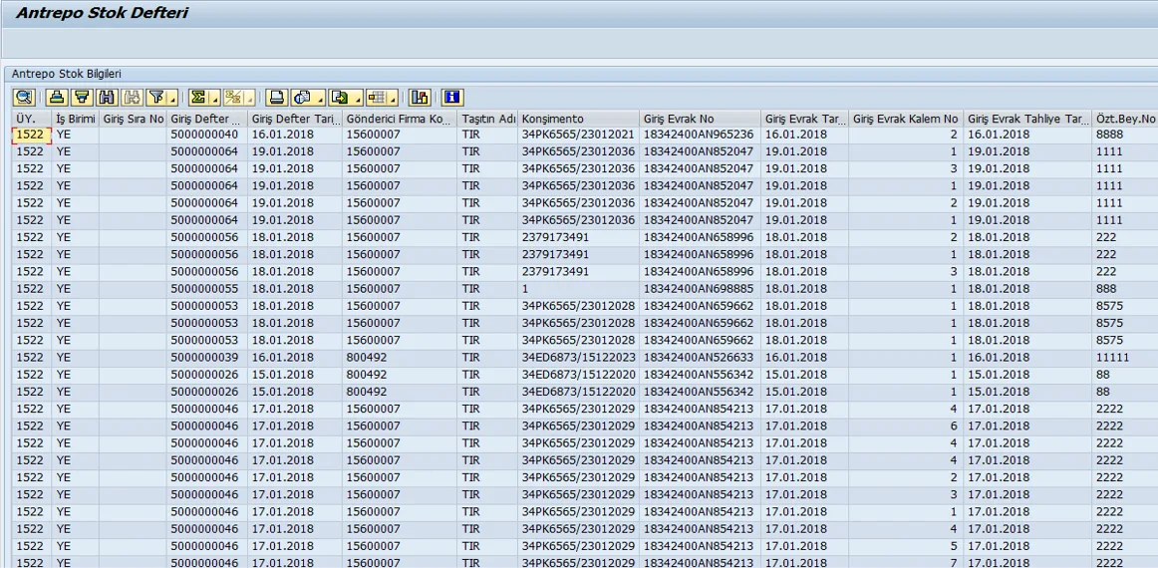Click Özt.Bey.No value 8888

(x=1125, y=135)
